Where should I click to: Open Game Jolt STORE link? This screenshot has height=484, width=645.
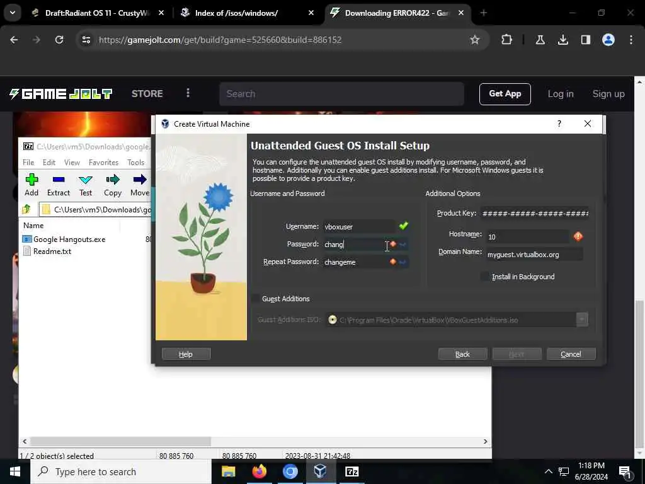coord(147,94)
